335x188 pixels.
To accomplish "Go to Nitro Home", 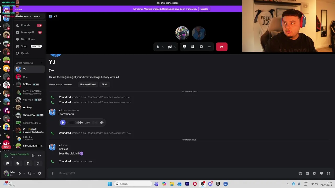I will click(29, 39).
